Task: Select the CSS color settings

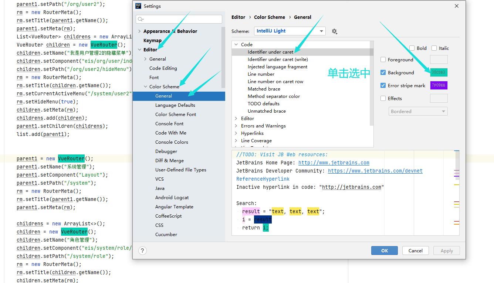Action: [159, 225]
